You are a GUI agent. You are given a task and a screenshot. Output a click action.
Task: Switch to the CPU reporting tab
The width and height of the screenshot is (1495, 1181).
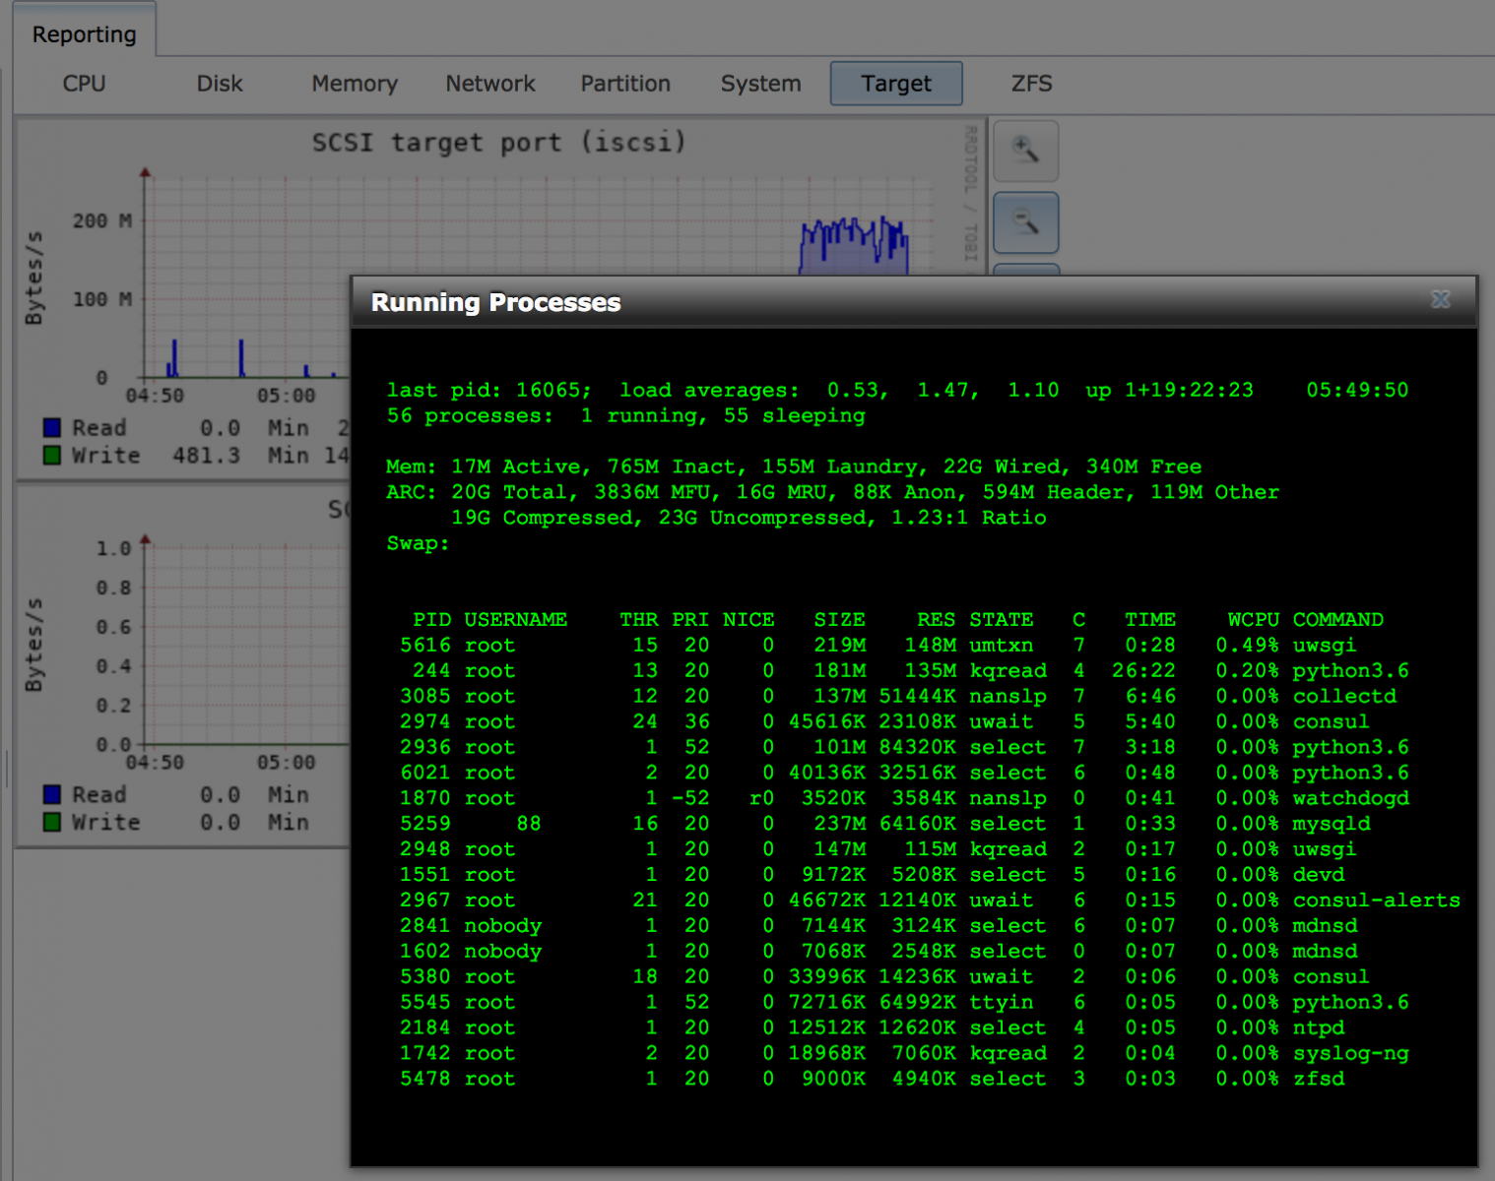(84, 84)
